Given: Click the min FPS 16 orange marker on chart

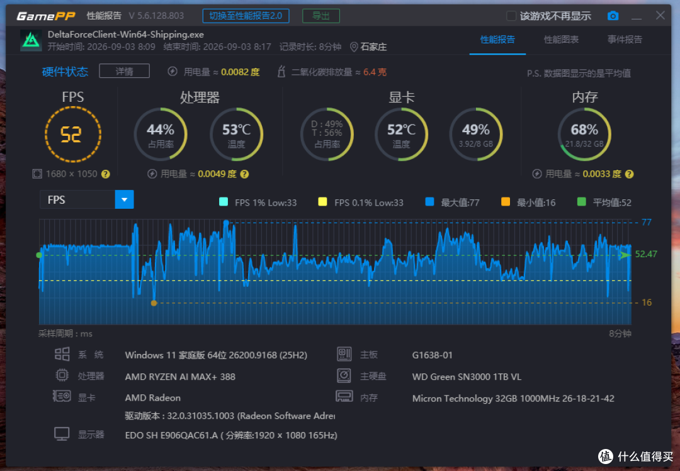Looking at the screenshot, I should coord(154,303).
